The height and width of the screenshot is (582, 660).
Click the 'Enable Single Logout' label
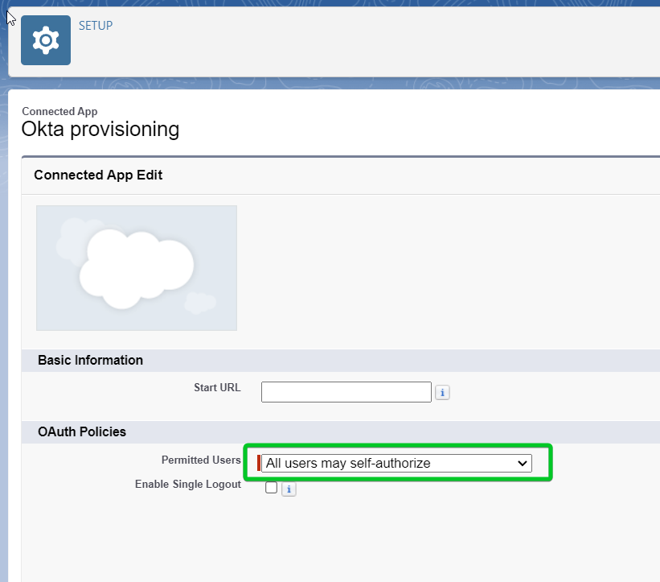coord(188,485)
